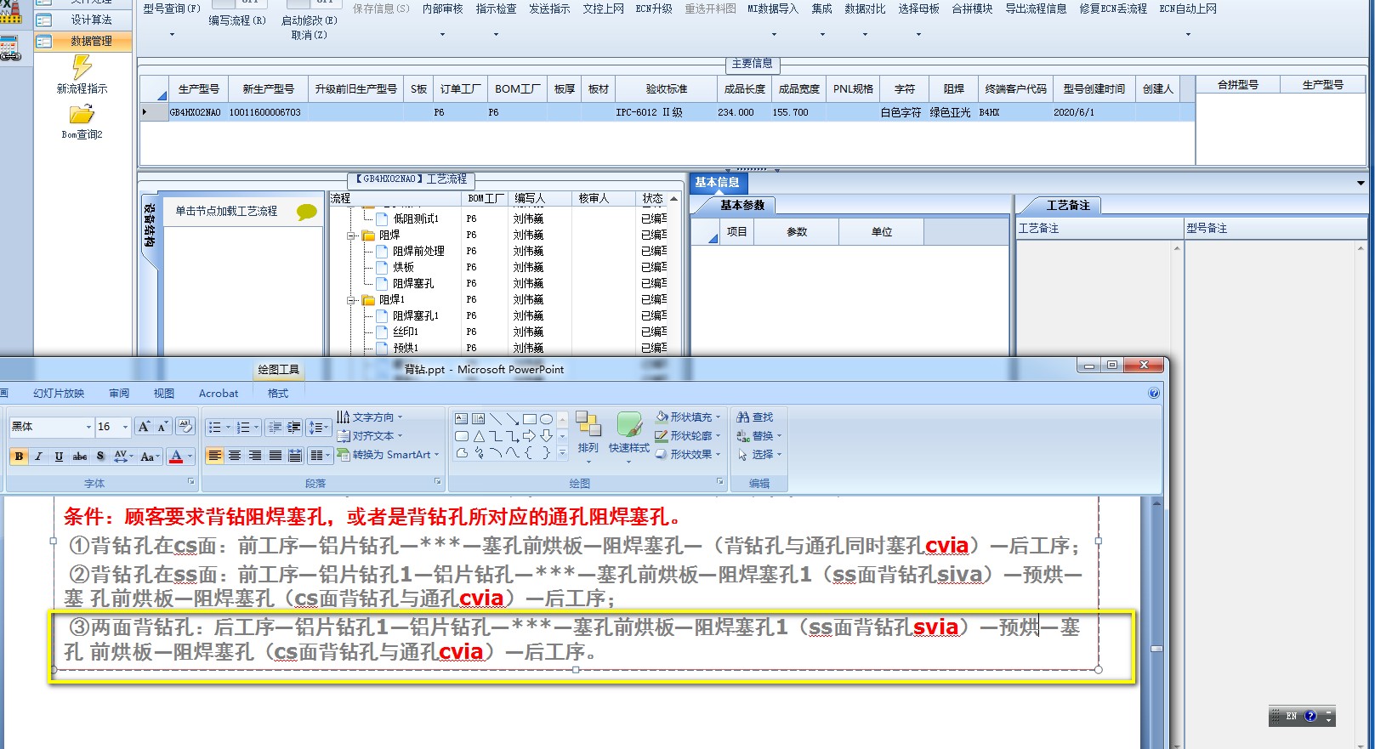Select the 数据管理 sidebar tab

(83, 41)
